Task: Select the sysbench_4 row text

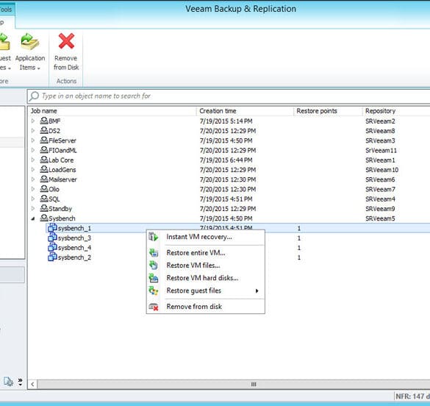Action: click(74, 248)
